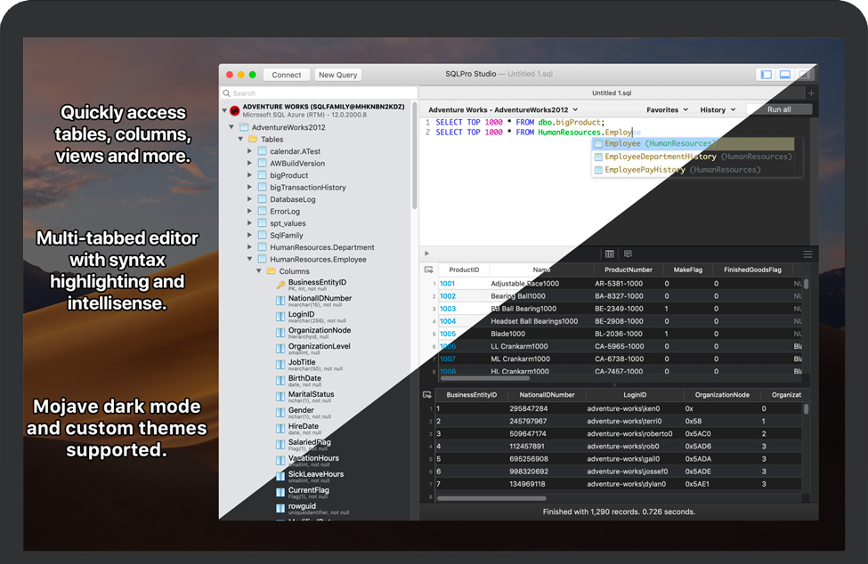868x564 pixels.
Task: Open the results hamburger menu icon
Action: pos(807,254)
